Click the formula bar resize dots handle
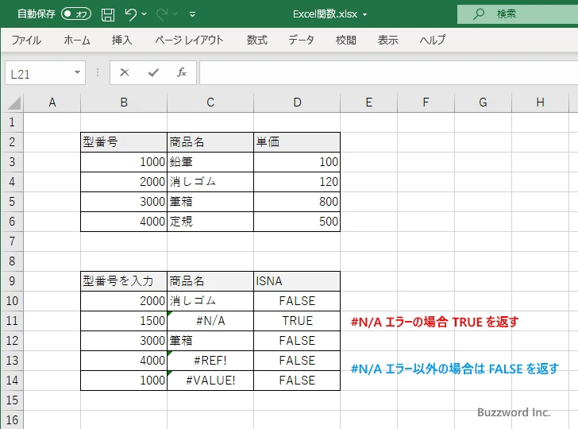This screenshot has width=578, height=429. click(98, 72)
